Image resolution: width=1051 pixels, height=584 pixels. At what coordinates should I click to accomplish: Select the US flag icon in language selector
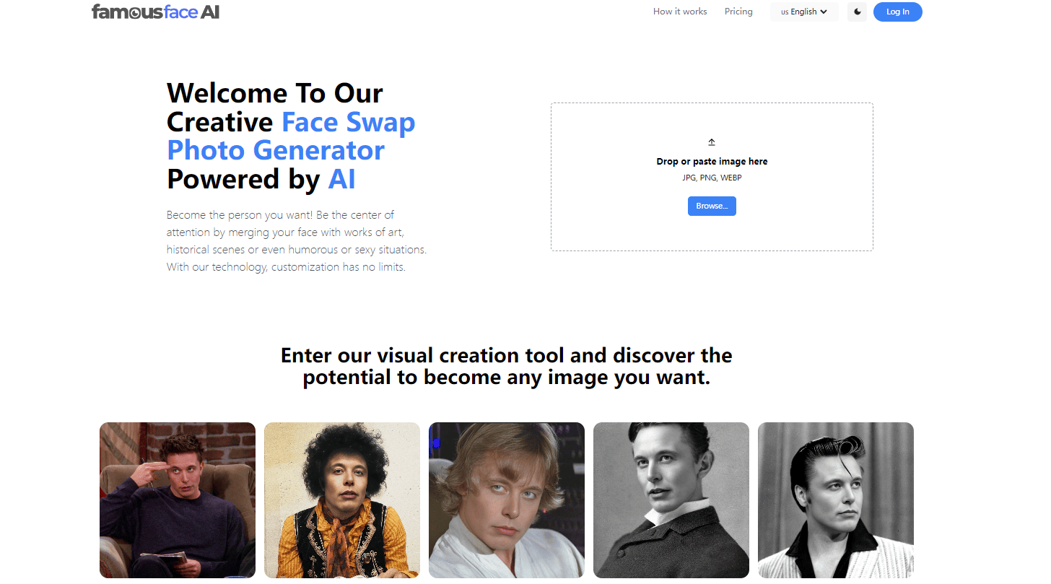tap(785, 12)
